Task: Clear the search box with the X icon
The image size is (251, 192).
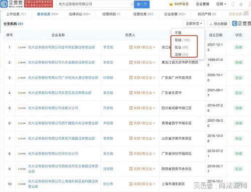Action: (132, 4)
